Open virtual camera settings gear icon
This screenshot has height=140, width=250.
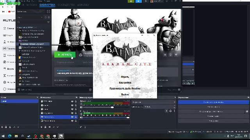pos(247,112)
